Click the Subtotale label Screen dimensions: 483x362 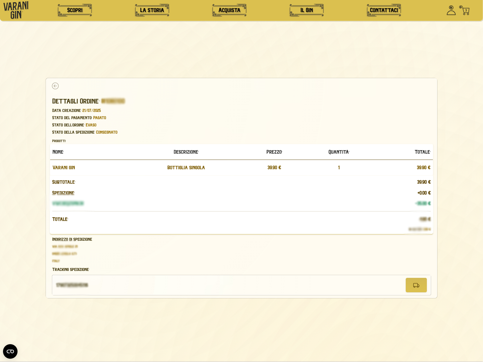pos(64,182)
